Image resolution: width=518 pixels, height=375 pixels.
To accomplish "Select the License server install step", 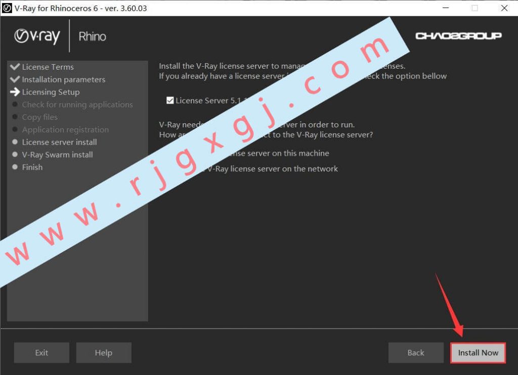I will (x=60, y=143).
